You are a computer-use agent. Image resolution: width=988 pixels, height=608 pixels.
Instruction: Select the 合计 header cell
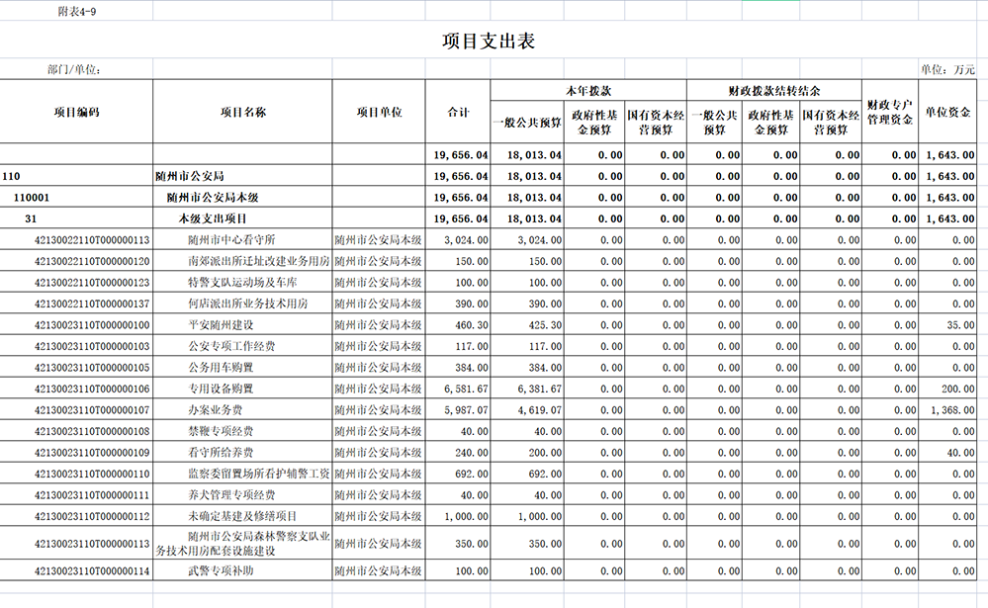click(458, 112)
